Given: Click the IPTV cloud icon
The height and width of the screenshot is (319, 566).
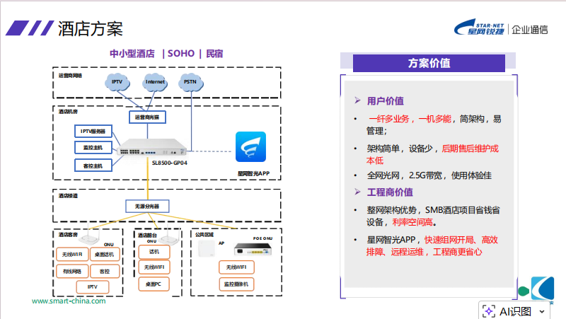Looking at the screenshot, I should [117, 82].
